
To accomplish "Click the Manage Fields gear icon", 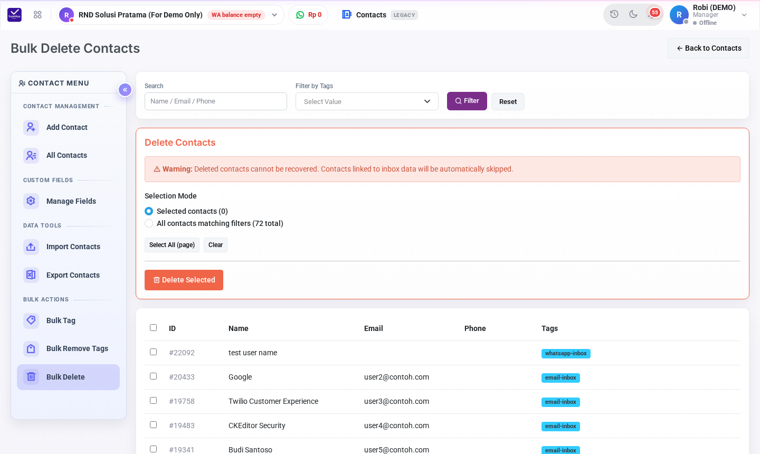I will tap(31, 201).
